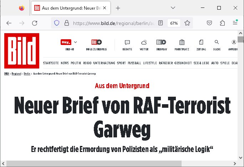Open the Marktplatz shopping bag icon

[x=182, y=42]
